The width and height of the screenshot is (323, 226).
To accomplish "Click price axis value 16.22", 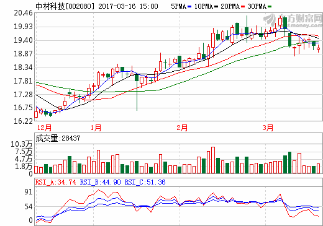I will [23, 121].
